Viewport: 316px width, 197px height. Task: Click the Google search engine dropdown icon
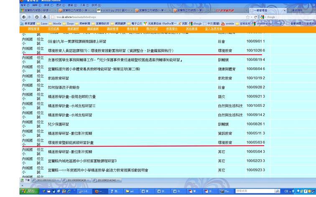pos(263,17)
